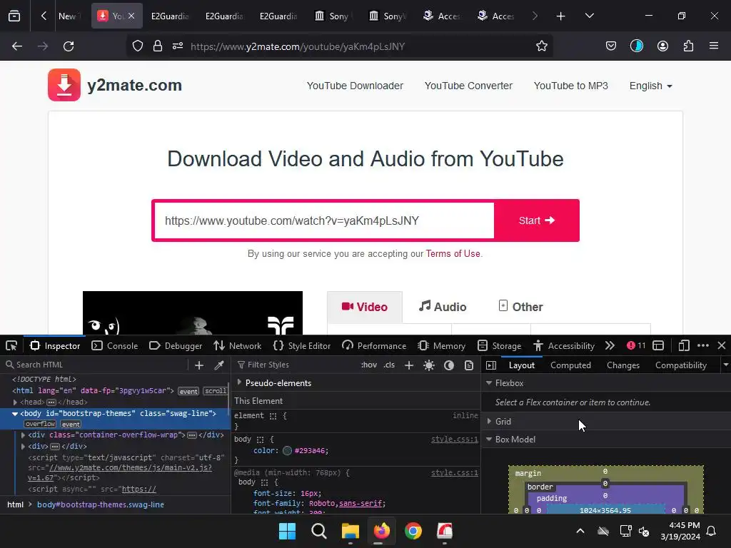Open YouTube Downloader nav link
Viewport: 731px width, 548px height.
click(355, 86)
